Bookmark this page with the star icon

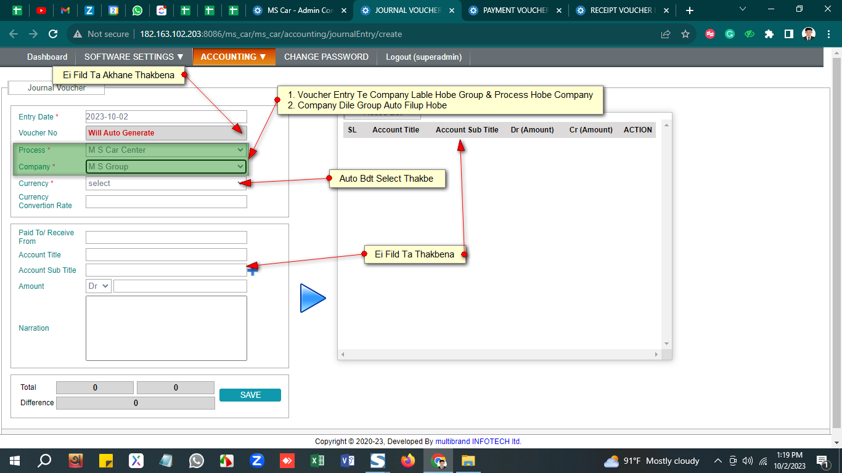click(685, 34)
